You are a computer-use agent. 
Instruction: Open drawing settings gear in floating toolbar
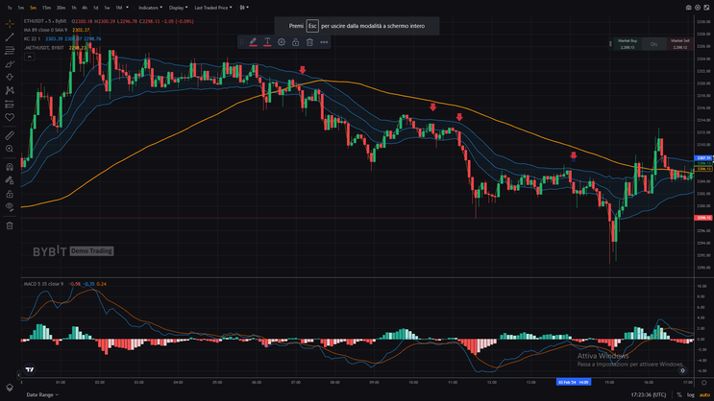[282, 42]
